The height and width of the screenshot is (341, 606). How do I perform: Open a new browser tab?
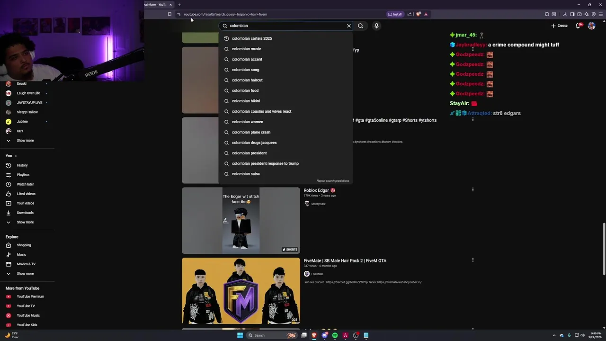[179, 5]
